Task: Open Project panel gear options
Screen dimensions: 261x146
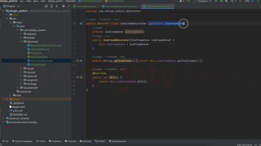Action: 64,6
